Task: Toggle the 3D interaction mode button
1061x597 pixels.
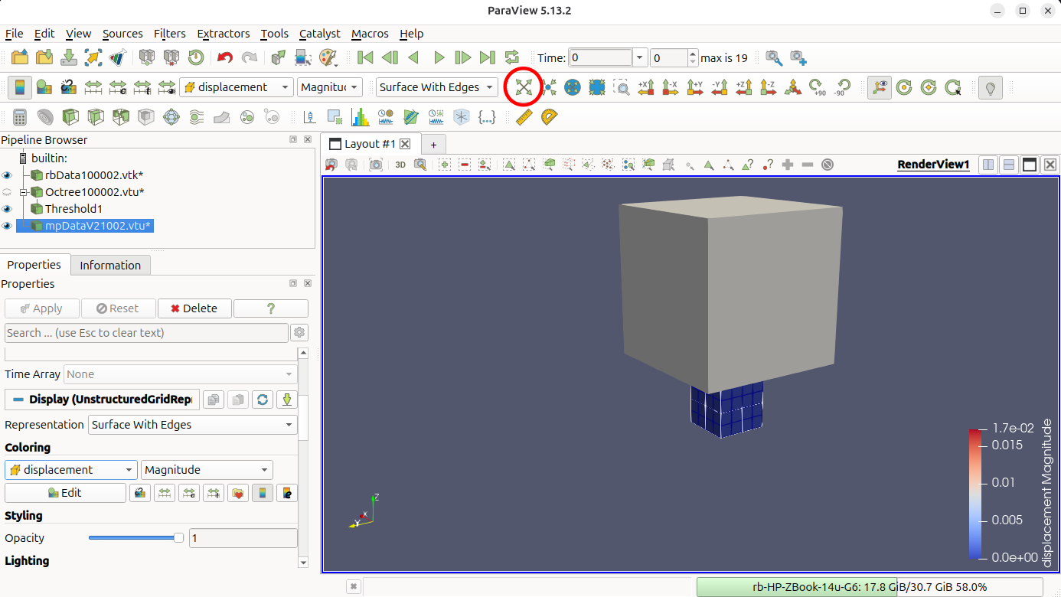Action: coord(400,165)
